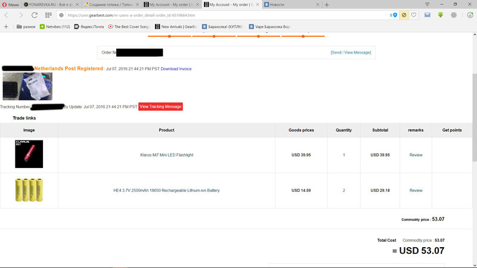477x268 pixels.
Task: Close the FONAREVKA.RU tab
Action: click(77, 5)
